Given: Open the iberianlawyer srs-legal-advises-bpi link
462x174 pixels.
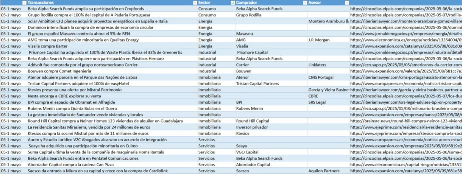Looking at the screenshot, I should (x=406, y=102).
